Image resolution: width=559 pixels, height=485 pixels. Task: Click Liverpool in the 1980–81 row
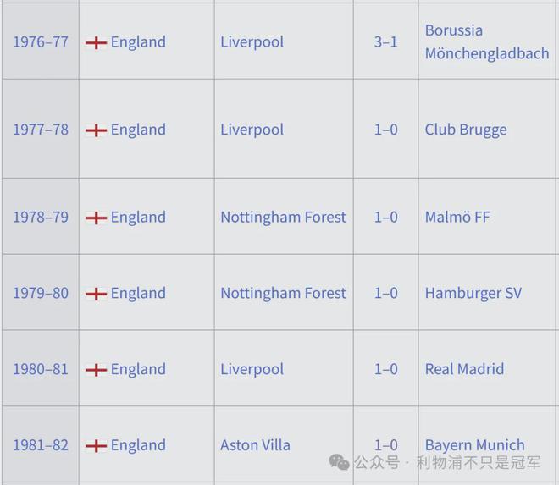(x=252, y=370)
